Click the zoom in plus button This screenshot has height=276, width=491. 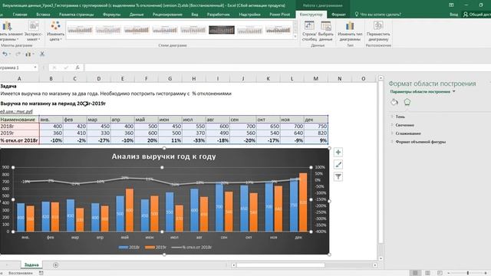point(486,273)
